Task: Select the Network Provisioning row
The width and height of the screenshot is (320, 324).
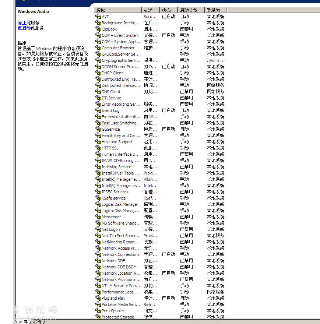Action: click(160, 279)
